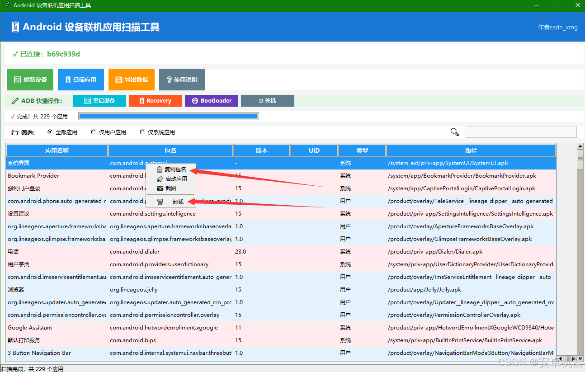Click the vertical scrollbar thumb

pos(580,160)
